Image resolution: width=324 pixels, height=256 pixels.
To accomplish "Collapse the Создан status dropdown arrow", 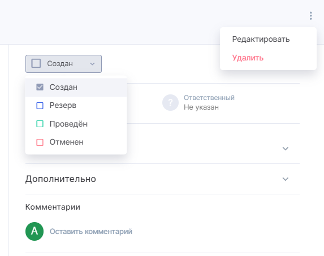I will [x=92, y=64].
